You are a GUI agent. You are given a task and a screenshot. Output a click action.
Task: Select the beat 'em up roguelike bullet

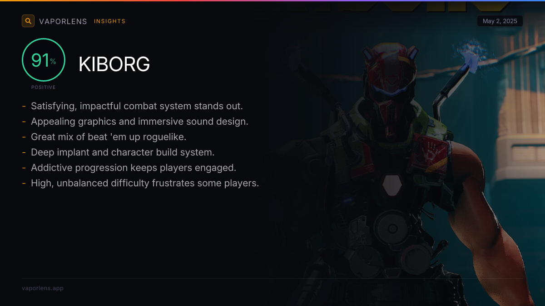coord(109,137)
